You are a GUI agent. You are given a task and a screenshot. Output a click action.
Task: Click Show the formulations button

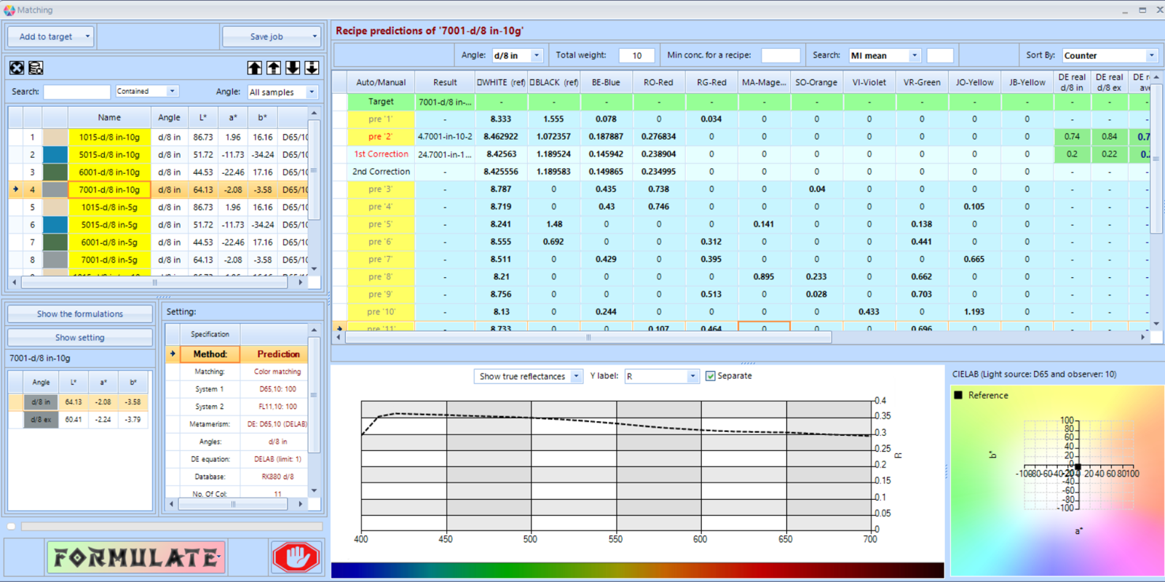[x=80, y=314]
